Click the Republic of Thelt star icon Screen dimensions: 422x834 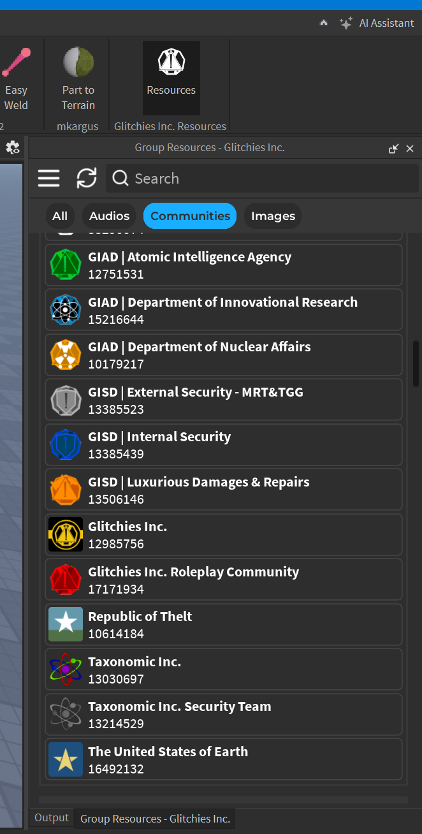pos(66,624)
